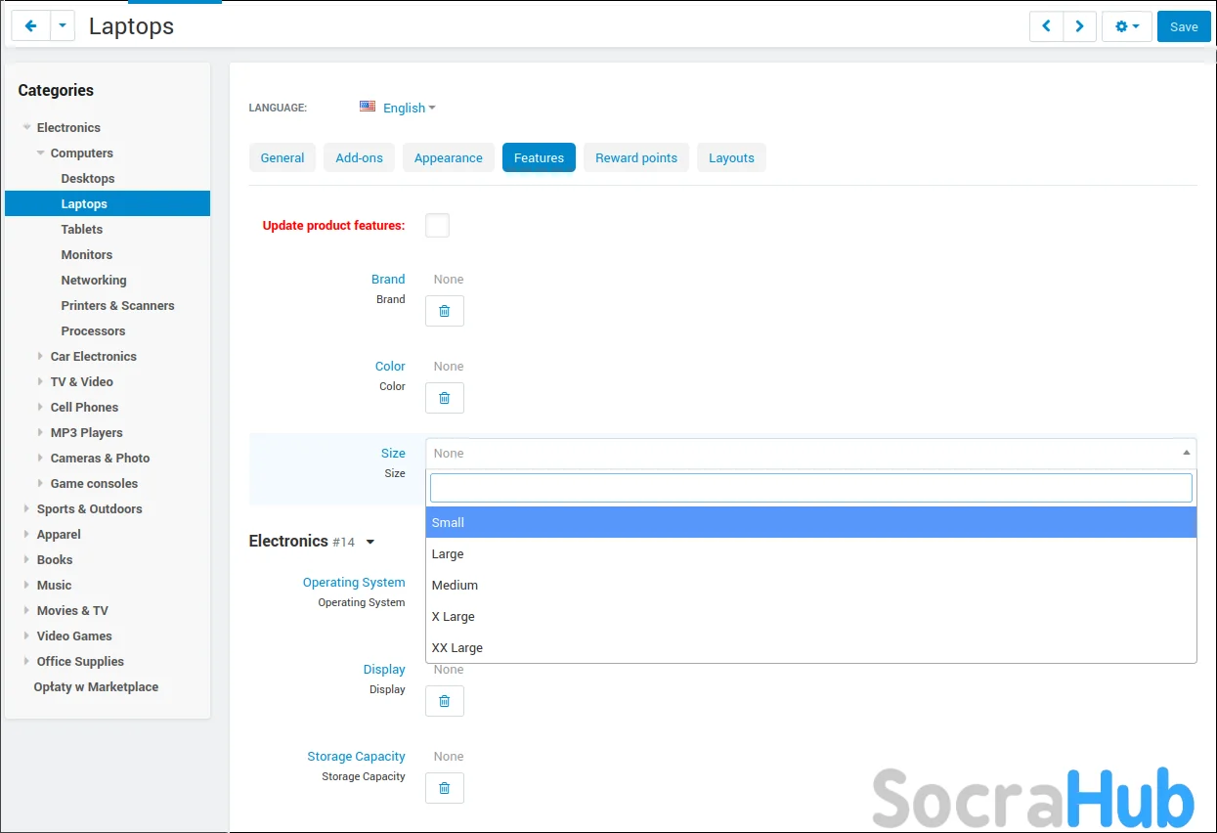
Task: Expand the Sports & Outdoors category
Action: pos(27,508)
